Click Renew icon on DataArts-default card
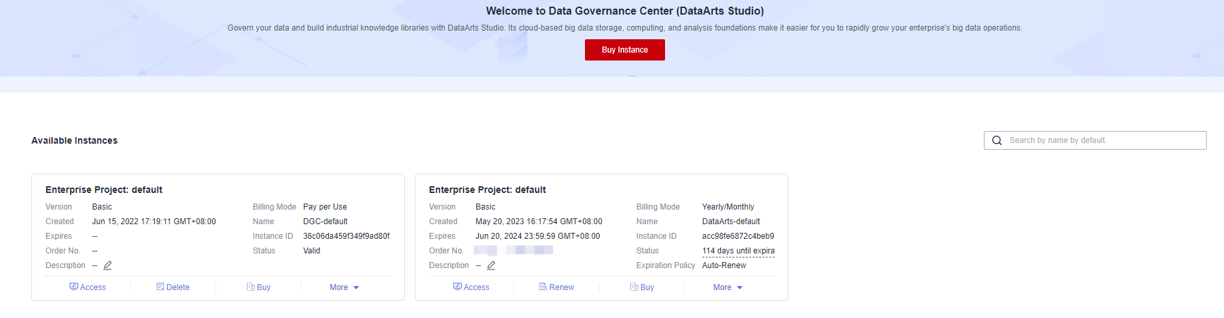Image resolution: width=1224 pixels, height=318 pixels. 543,287
